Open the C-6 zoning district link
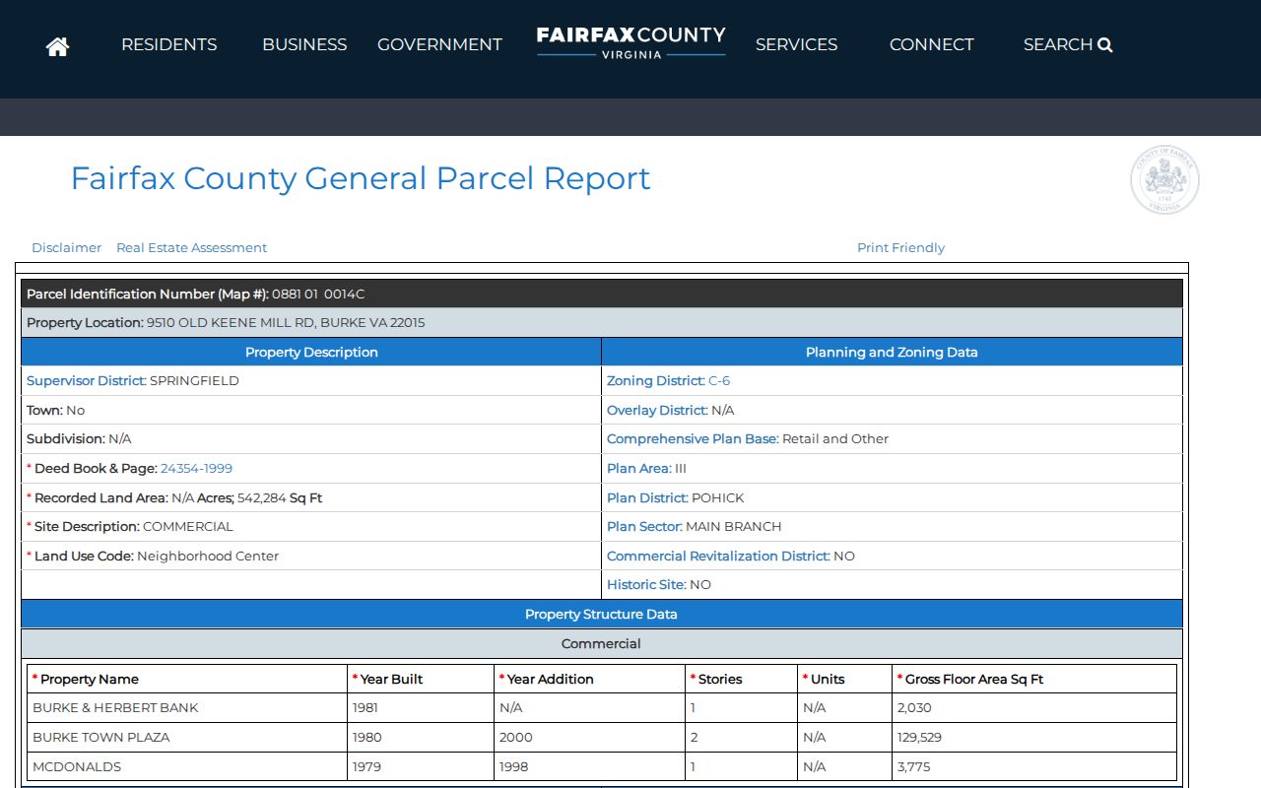 click(719, 380)
